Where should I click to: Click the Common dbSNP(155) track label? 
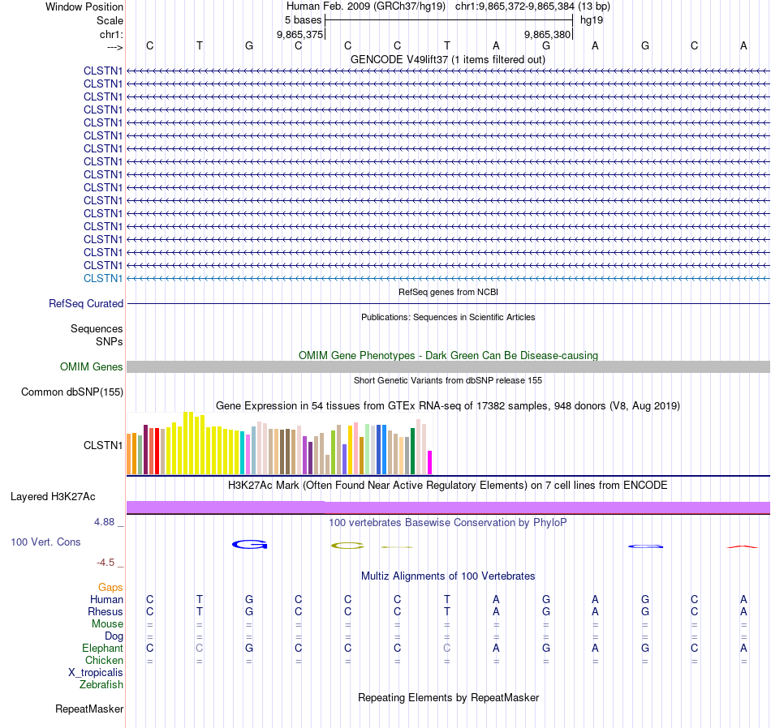click(x=72, y=392)
